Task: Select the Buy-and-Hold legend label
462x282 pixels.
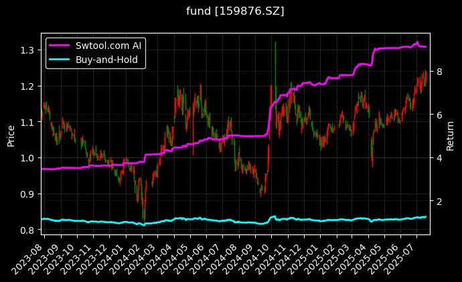Action: [107, 59]
